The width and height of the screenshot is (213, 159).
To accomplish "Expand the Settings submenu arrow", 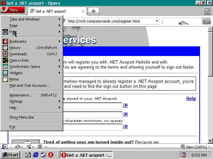I will [x=60, y=101].
